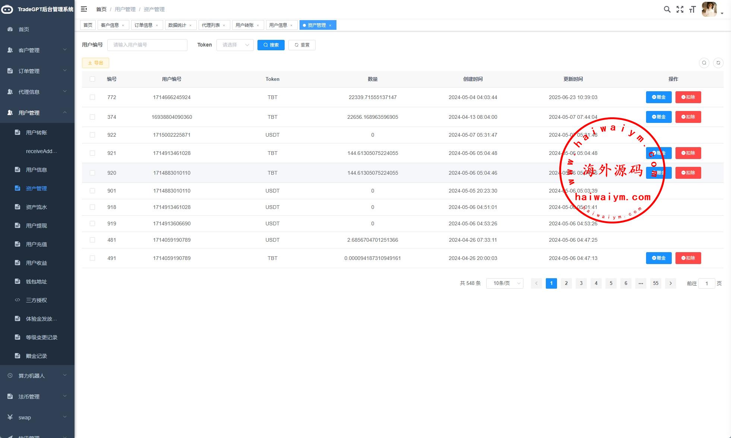Close the 数据统计 tab with its x

[190, 25]
